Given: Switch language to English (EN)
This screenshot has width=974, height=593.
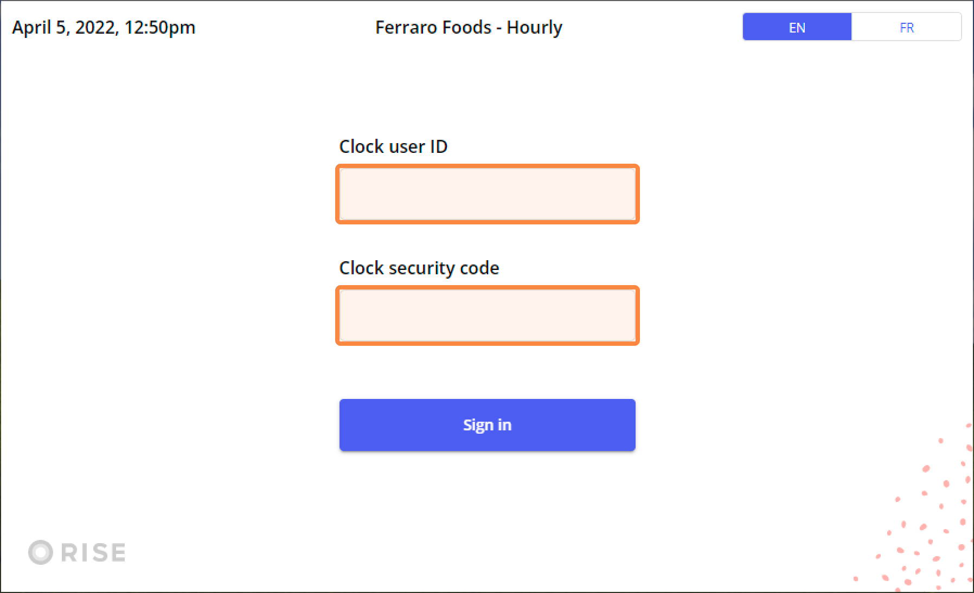Looking at the screenshot, I should click(x=797, y=27).
